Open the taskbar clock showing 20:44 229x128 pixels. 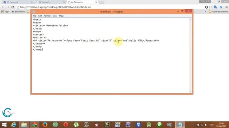tap(221, 125)
